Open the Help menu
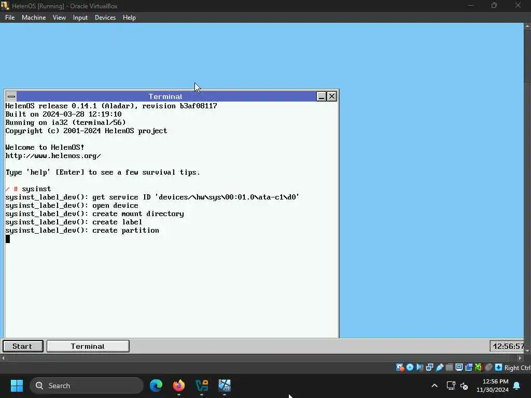Screen dimensions: 531x398 pos(129,18)
